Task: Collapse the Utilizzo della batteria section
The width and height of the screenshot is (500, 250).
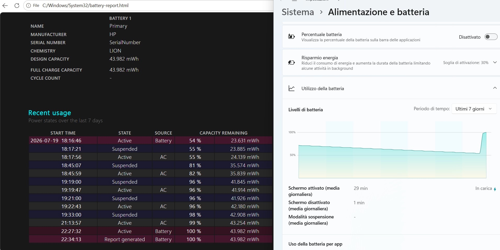Action: [x=495, y=88]
